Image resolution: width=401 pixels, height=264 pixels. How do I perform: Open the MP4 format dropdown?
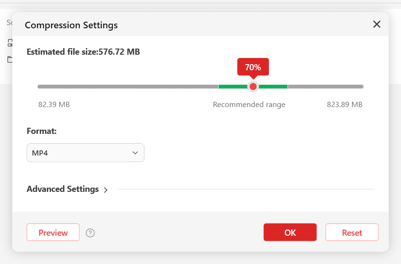point(85,153)
